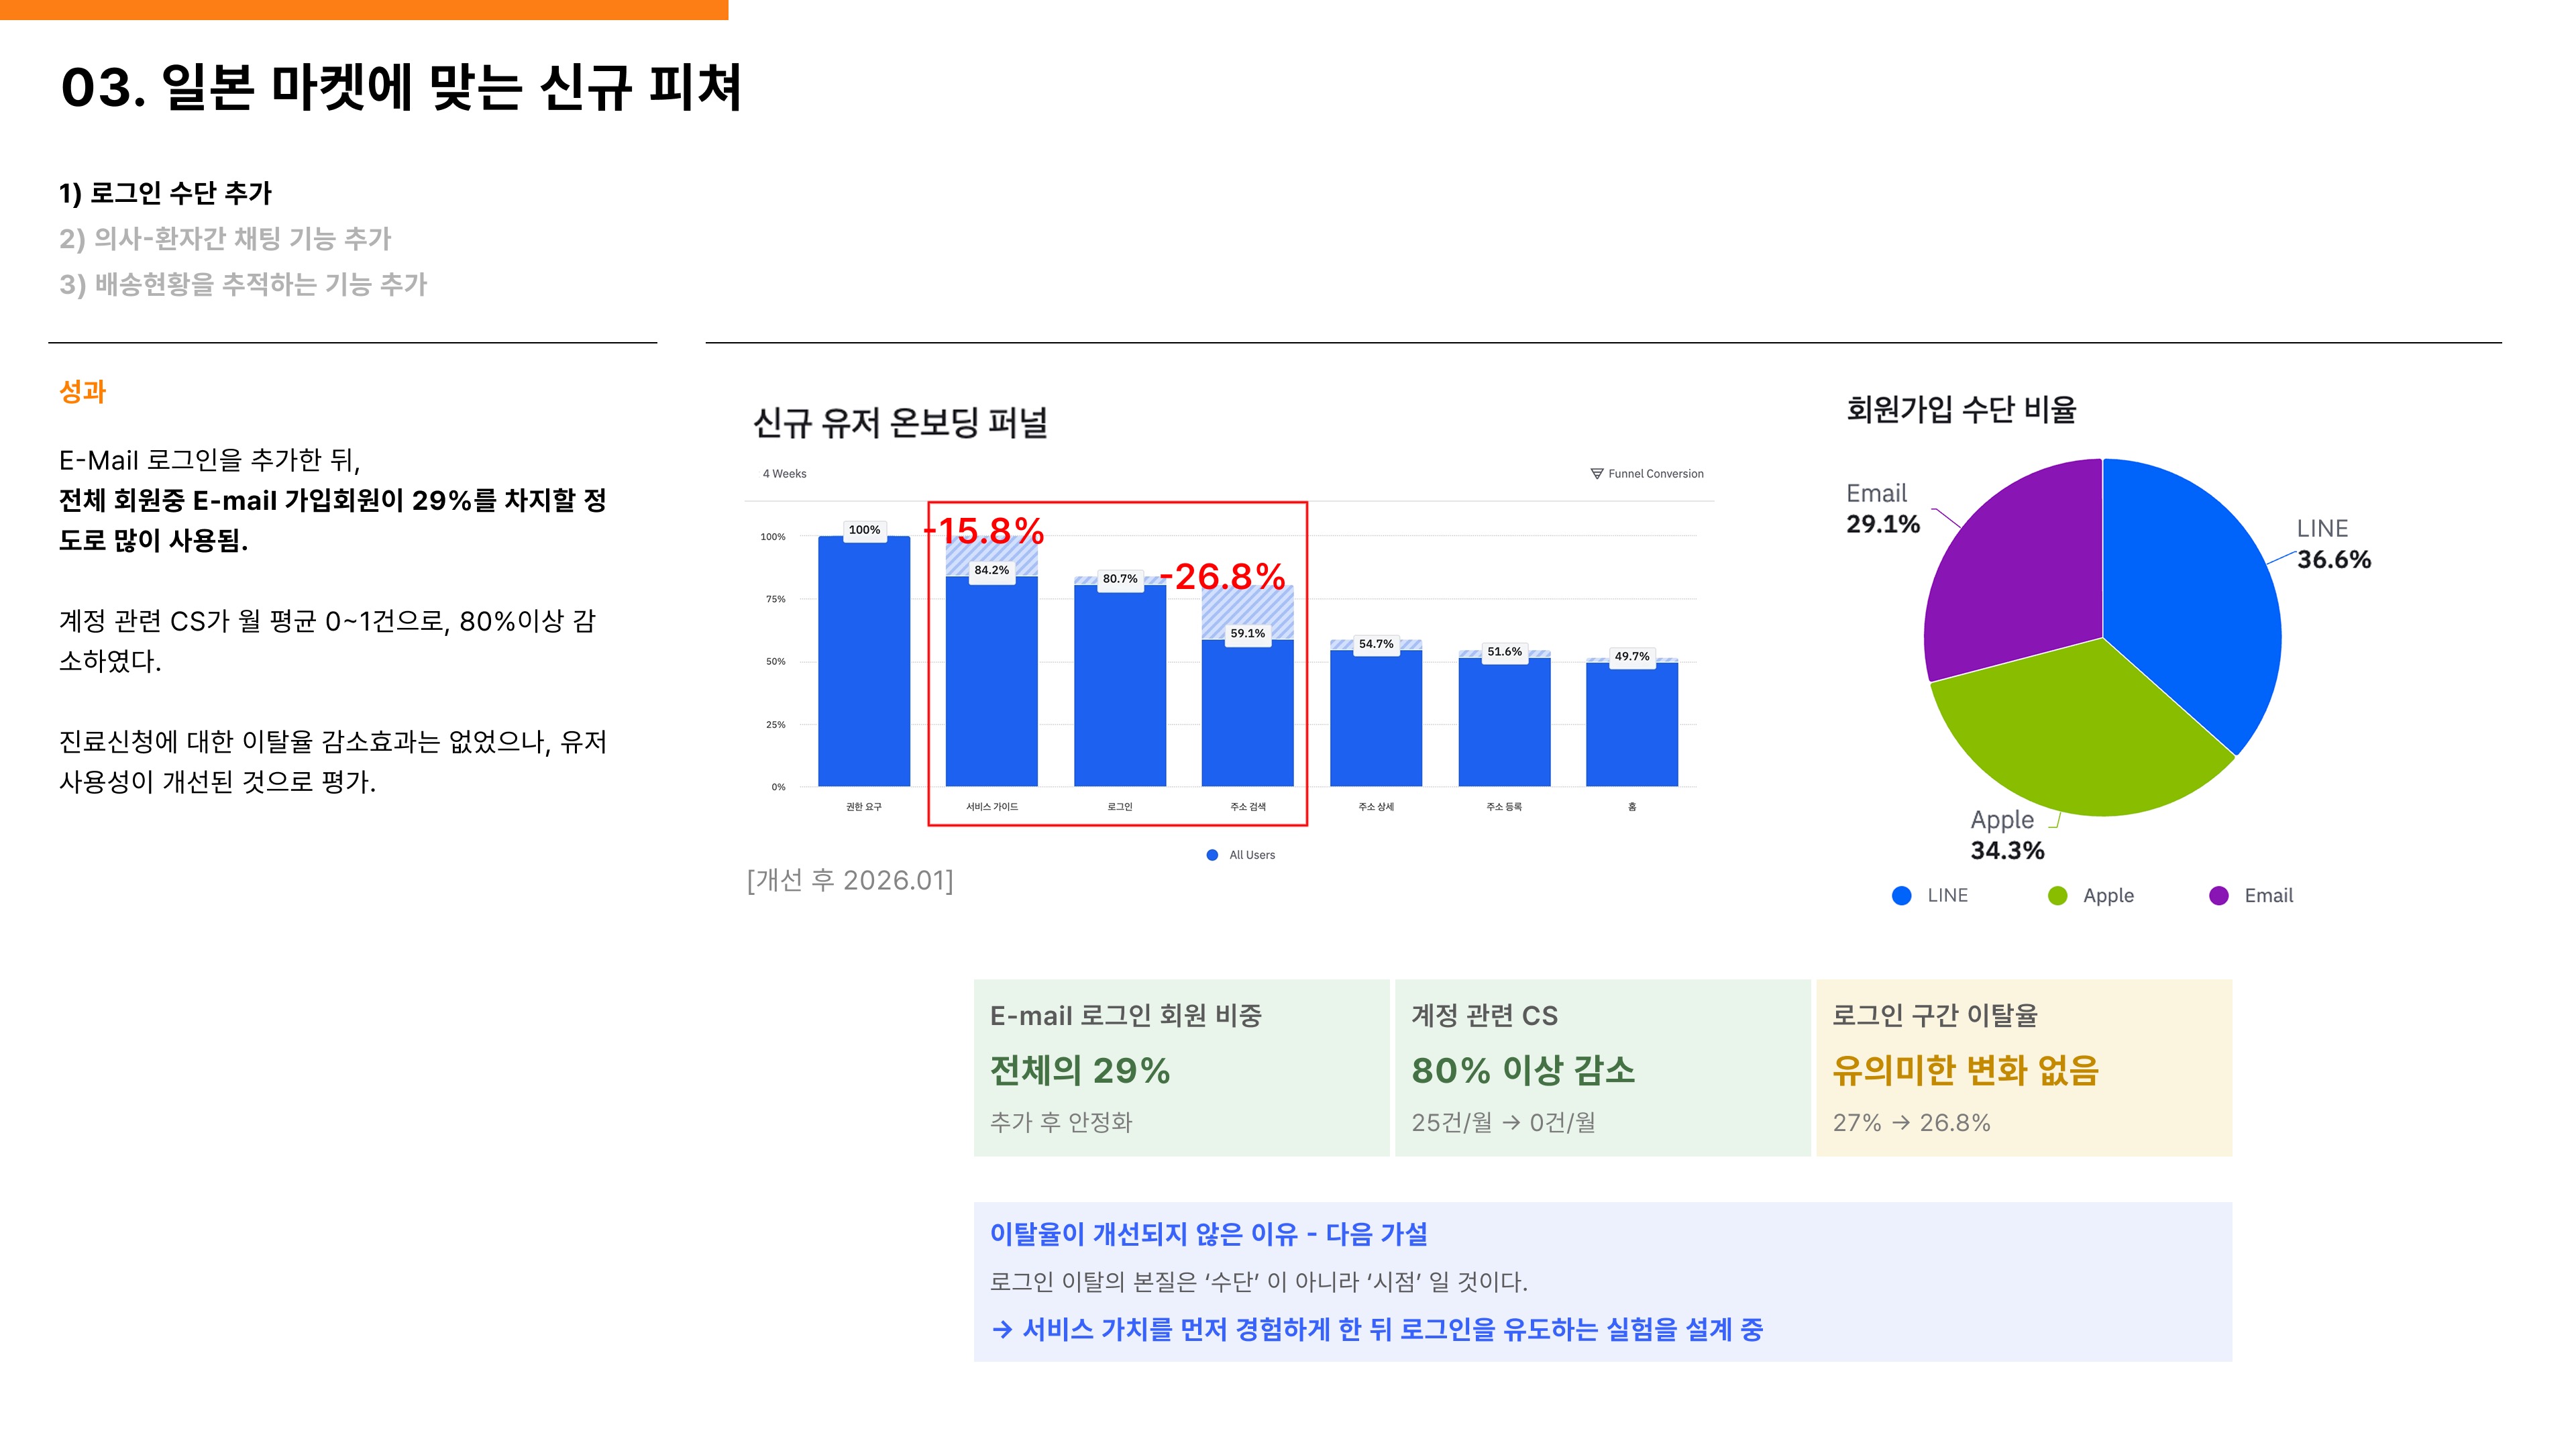The width and height of the screenshot is (2576, 1449).
Task: Click the 'Funnel Conversion' label
Action: tap(1655, 474)
